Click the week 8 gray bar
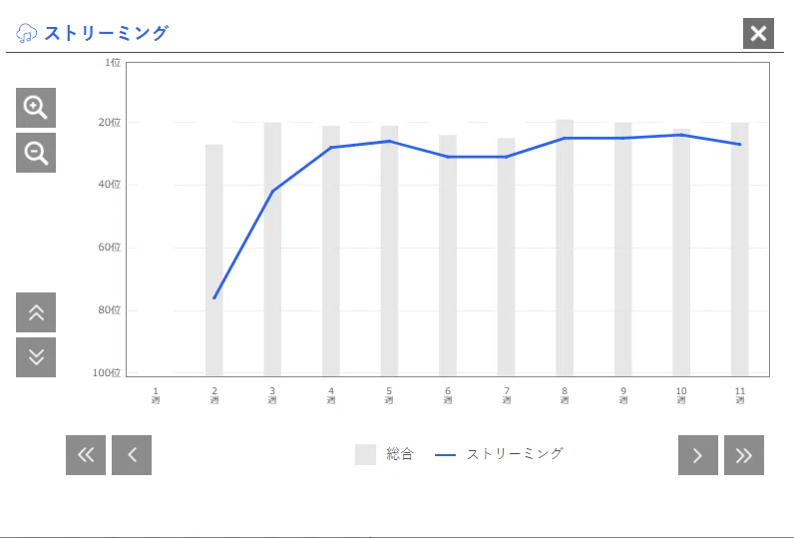794x538 pixels. pyautogui.click(x=565, y=248)
